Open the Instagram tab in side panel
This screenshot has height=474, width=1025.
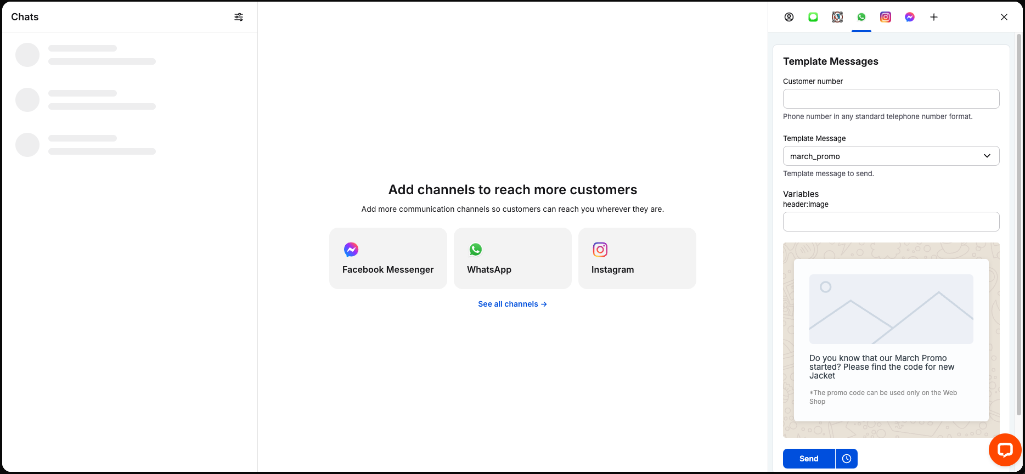click(886, 17)
